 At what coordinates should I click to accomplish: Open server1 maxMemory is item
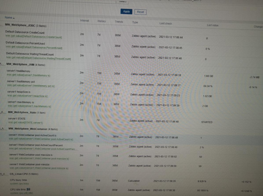pyautogui.click(x=21, y=102)
